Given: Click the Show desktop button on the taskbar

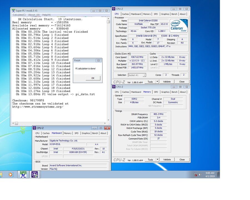Looking at the screenshot, I should [x=219, y=174].
